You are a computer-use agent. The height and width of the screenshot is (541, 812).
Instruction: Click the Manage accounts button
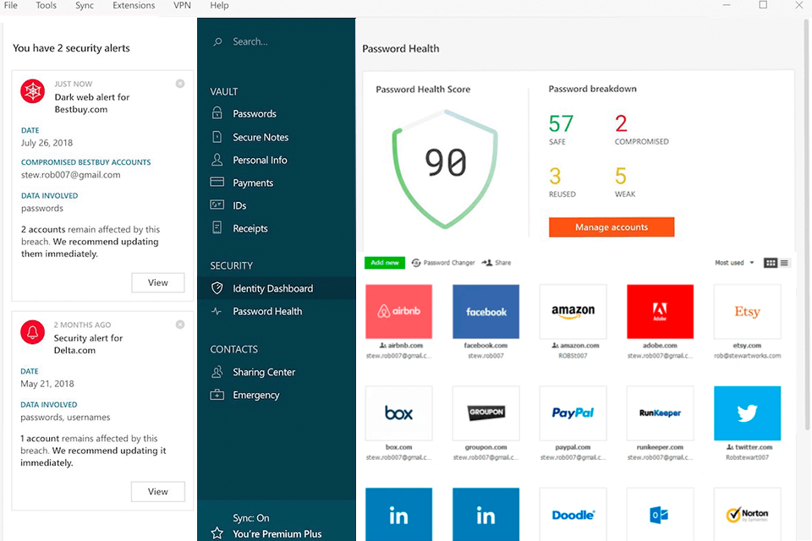pos(611,227)
